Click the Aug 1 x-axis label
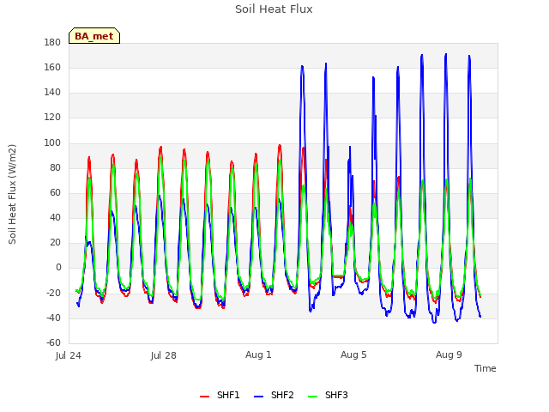 (x=258, y=354)
